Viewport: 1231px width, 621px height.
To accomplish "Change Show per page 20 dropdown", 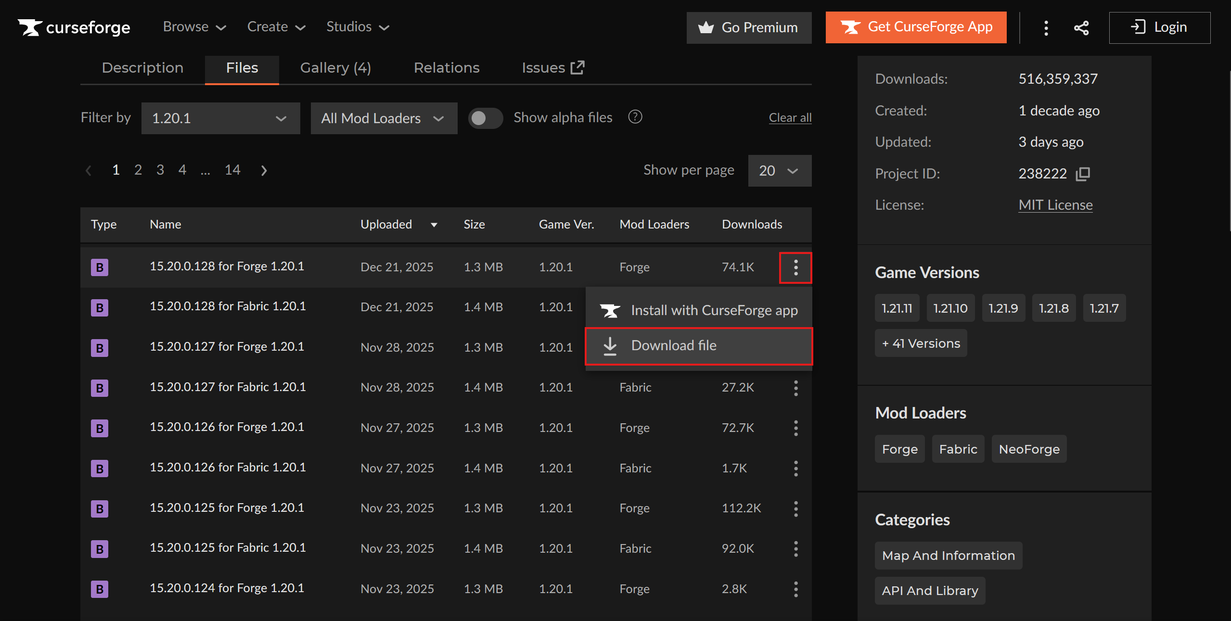I will coord(779,171).
